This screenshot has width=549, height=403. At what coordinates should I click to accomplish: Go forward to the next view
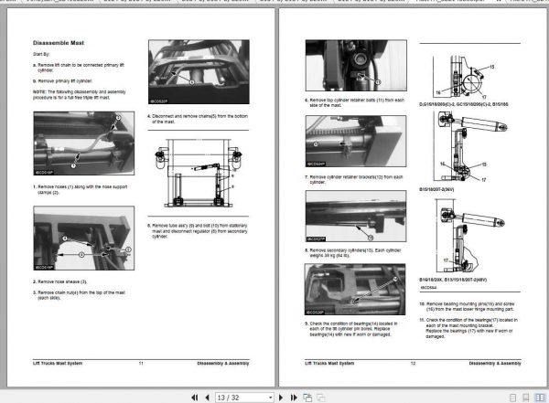click(x=321, y=398)
